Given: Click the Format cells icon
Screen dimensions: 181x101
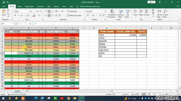Looking at the screenshot, I should [x=146, y=12].
